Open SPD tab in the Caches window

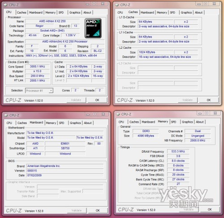pos(172,13)
